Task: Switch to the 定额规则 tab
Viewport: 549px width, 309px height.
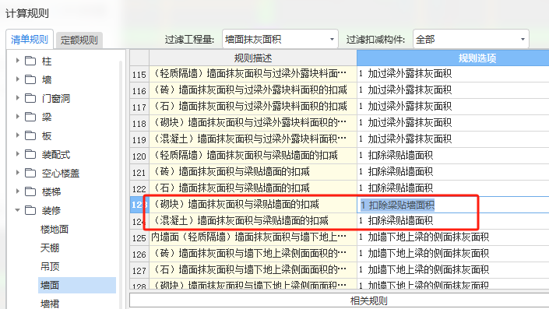Action: pos(79,40)
